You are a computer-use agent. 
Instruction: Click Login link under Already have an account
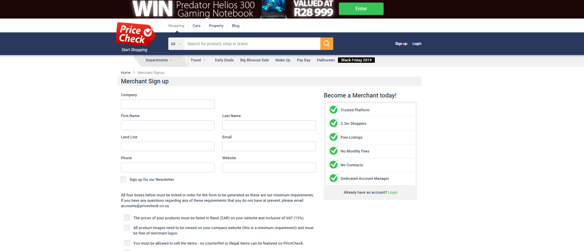point(393,192)
